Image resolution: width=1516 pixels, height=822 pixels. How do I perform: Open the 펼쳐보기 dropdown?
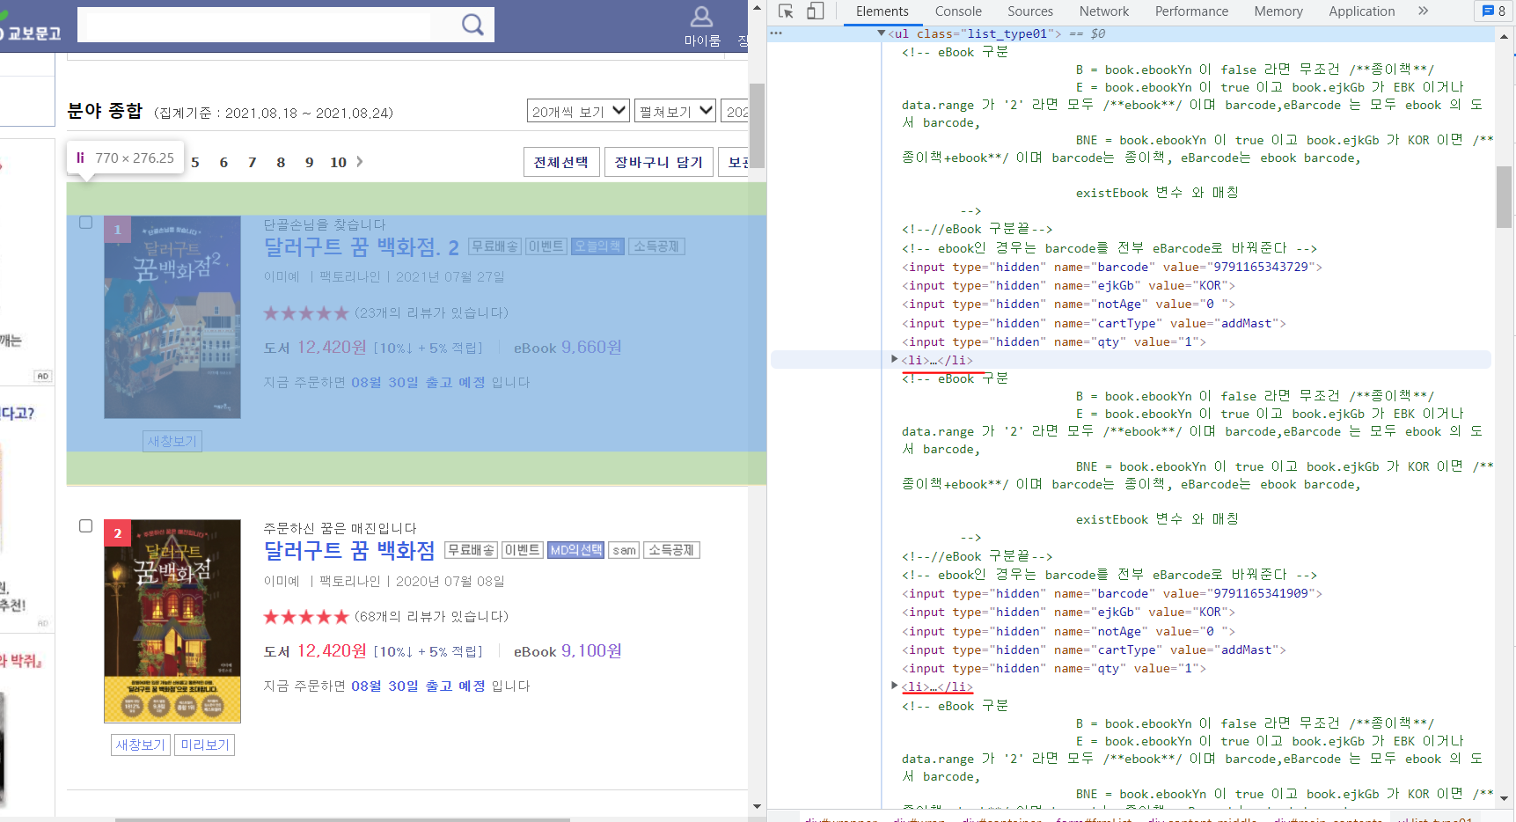click(x=675, y=111)
